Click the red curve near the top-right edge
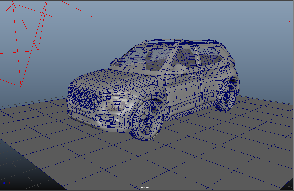Viewport: 294px width, 191px height. click(x=291, y=21)
